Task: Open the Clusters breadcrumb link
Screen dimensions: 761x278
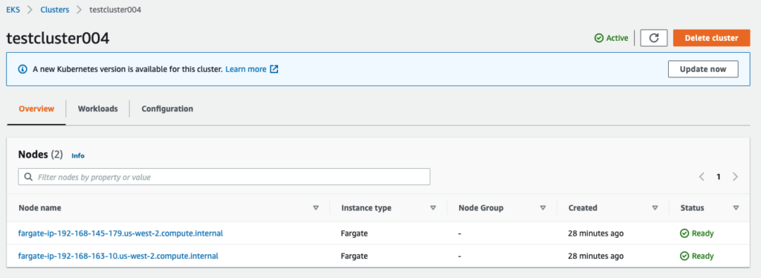Action: point(54,9)
